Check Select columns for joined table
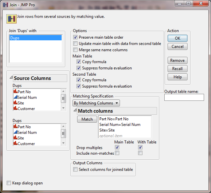The image size is (211, 193). 76,170
